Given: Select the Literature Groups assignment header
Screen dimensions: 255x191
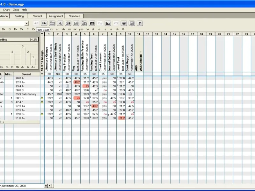Looking at the screenshot, I should coord(49,54).
